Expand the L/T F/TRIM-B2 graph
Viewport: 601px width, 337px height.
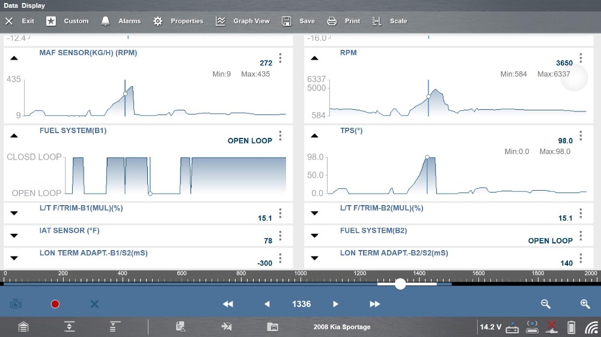pyautogui.click(x=314, y=213)
